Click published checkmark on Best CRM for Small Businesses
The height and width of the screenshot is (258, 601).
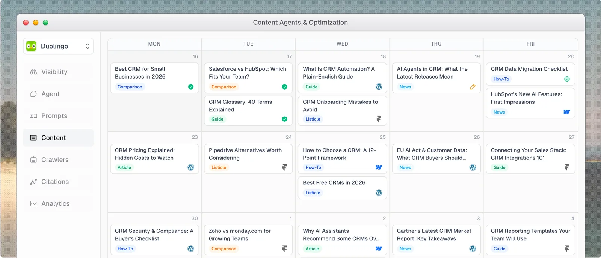pyautogui.click(x=191, y=87)
